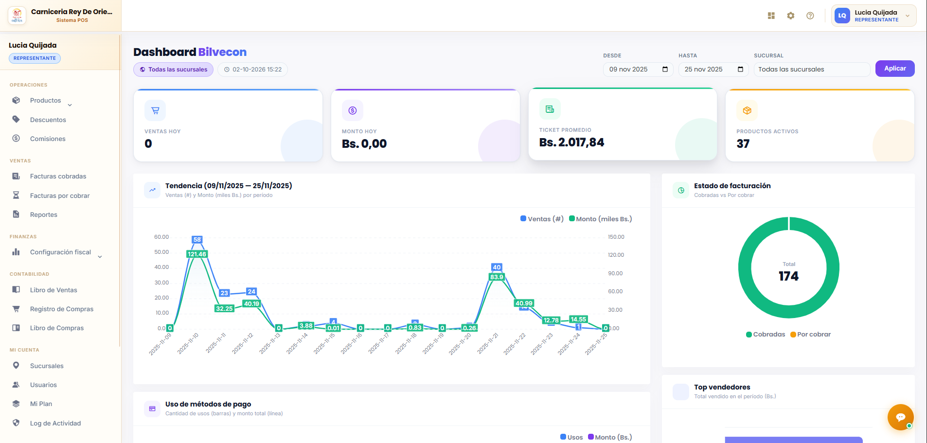927x443 pixels.
Task: Click the Ventas Hoy cart icon
Action: 155,110
